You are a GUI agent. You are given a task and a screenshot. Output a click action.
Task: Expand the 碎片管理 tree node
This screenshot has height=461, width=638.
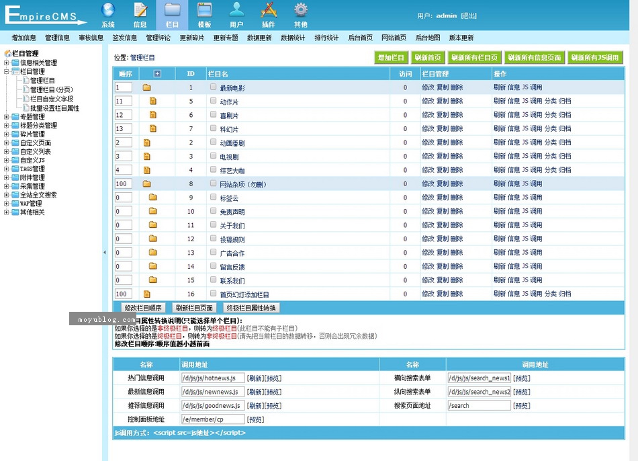(7, 134)
